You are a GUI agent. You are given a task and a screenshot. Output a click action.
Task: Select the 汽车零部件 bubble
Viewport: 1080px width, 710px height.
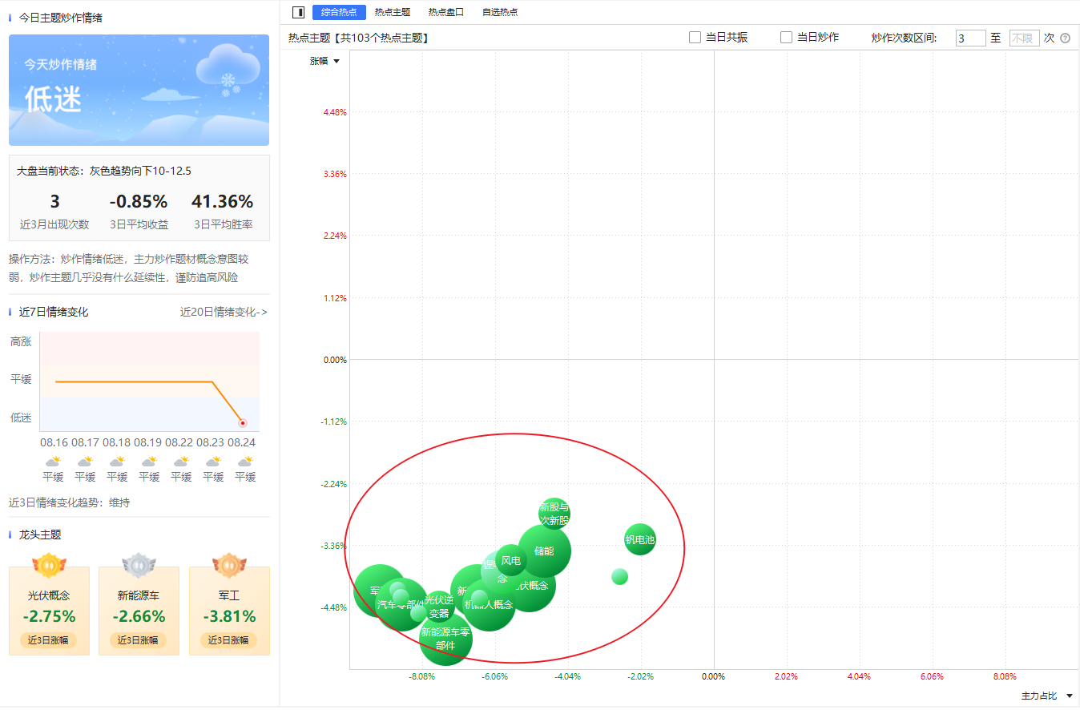coord(401,604)
